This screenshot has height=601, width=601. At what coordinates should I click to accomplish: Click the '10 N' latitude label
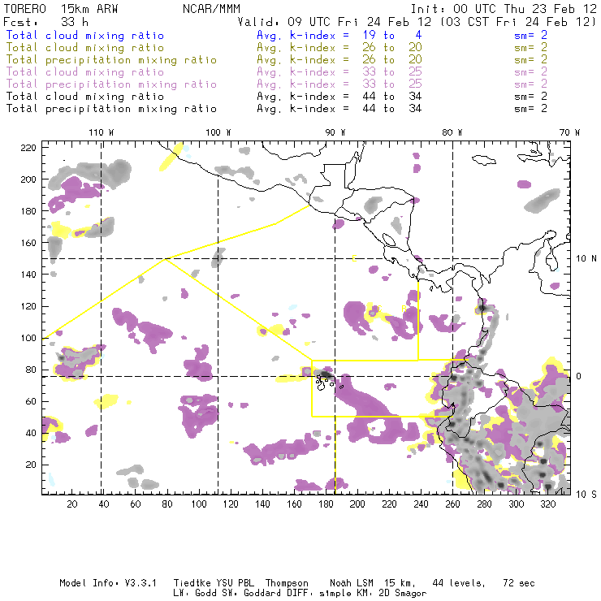click(586, 259)
